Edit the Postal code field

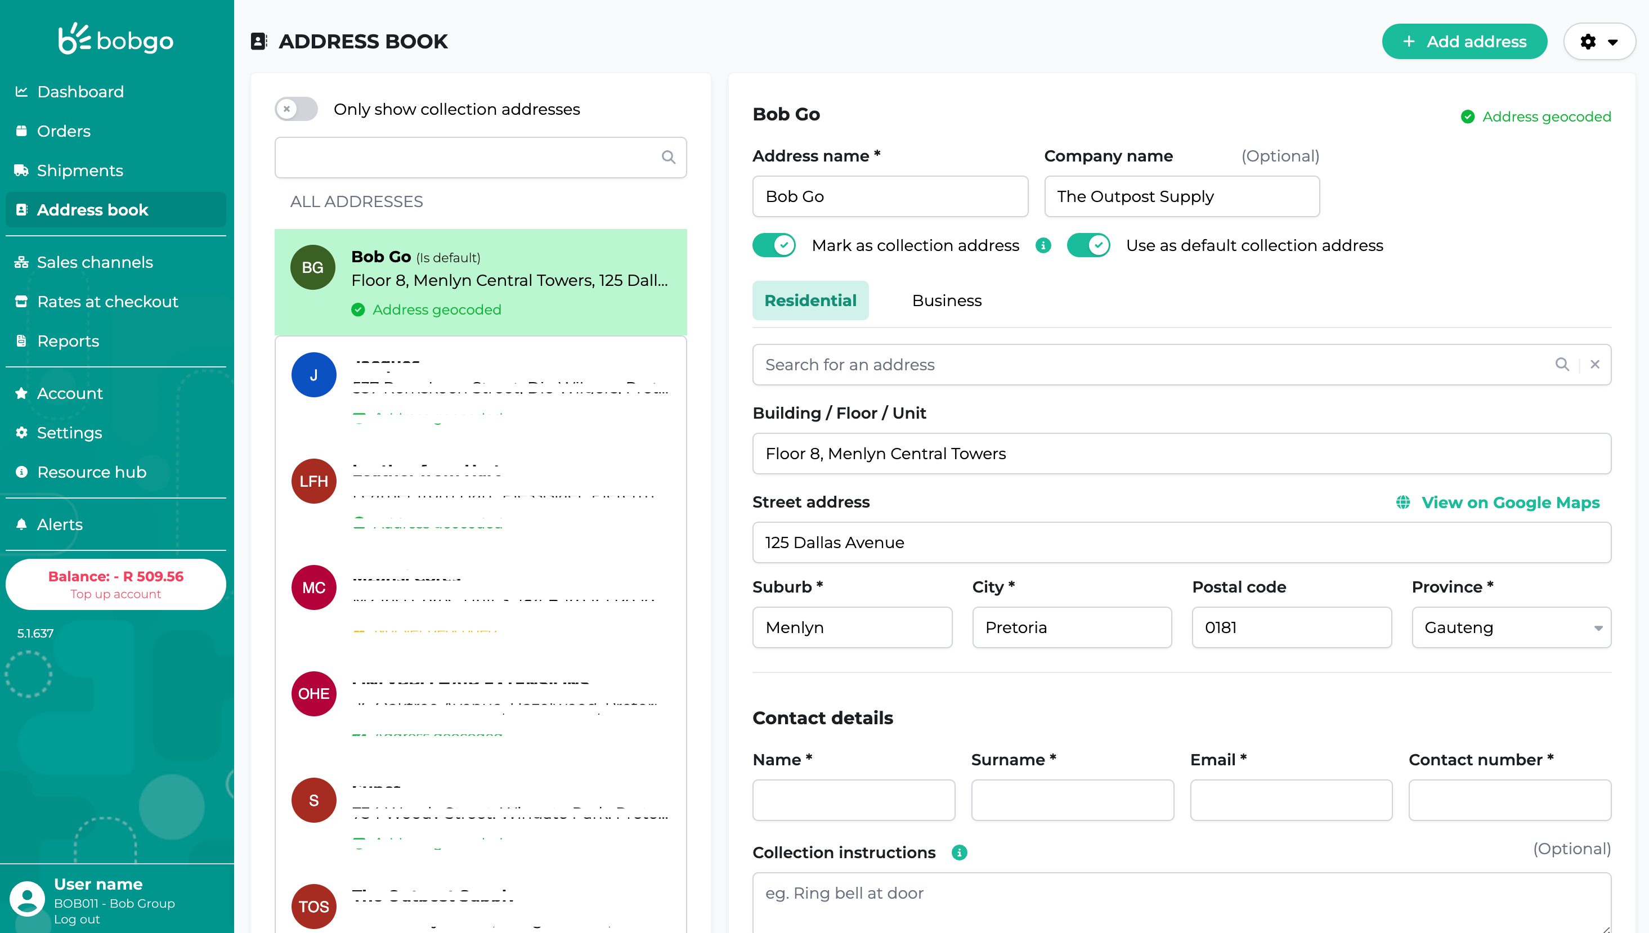[1292, 627]
